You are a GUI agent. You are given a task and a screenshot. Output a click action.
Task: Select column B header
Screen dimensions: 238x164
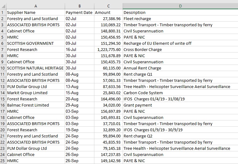79,6
